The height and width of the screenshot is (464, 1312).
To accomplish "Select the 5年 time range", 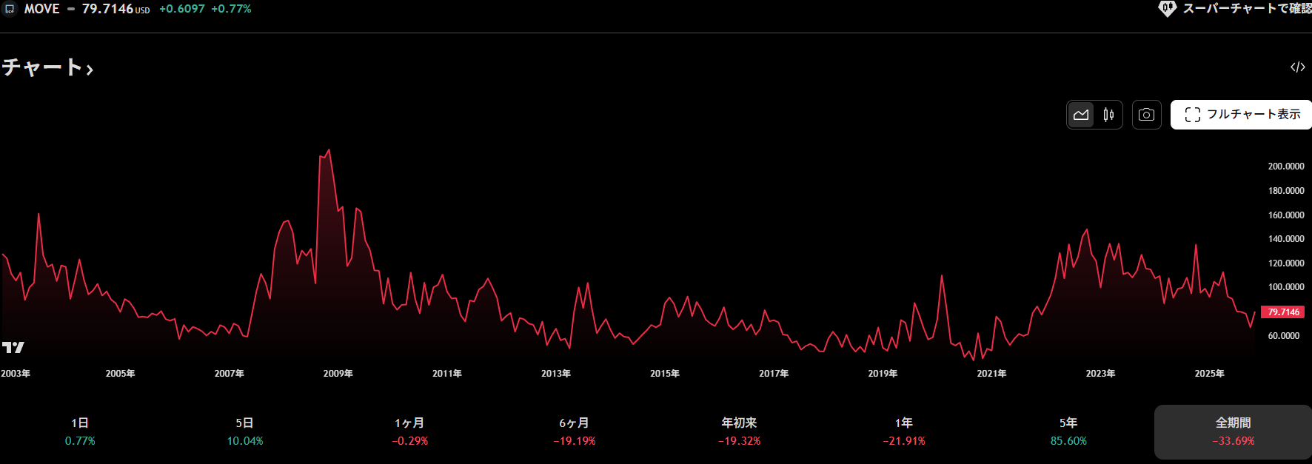I will 1068,431.
